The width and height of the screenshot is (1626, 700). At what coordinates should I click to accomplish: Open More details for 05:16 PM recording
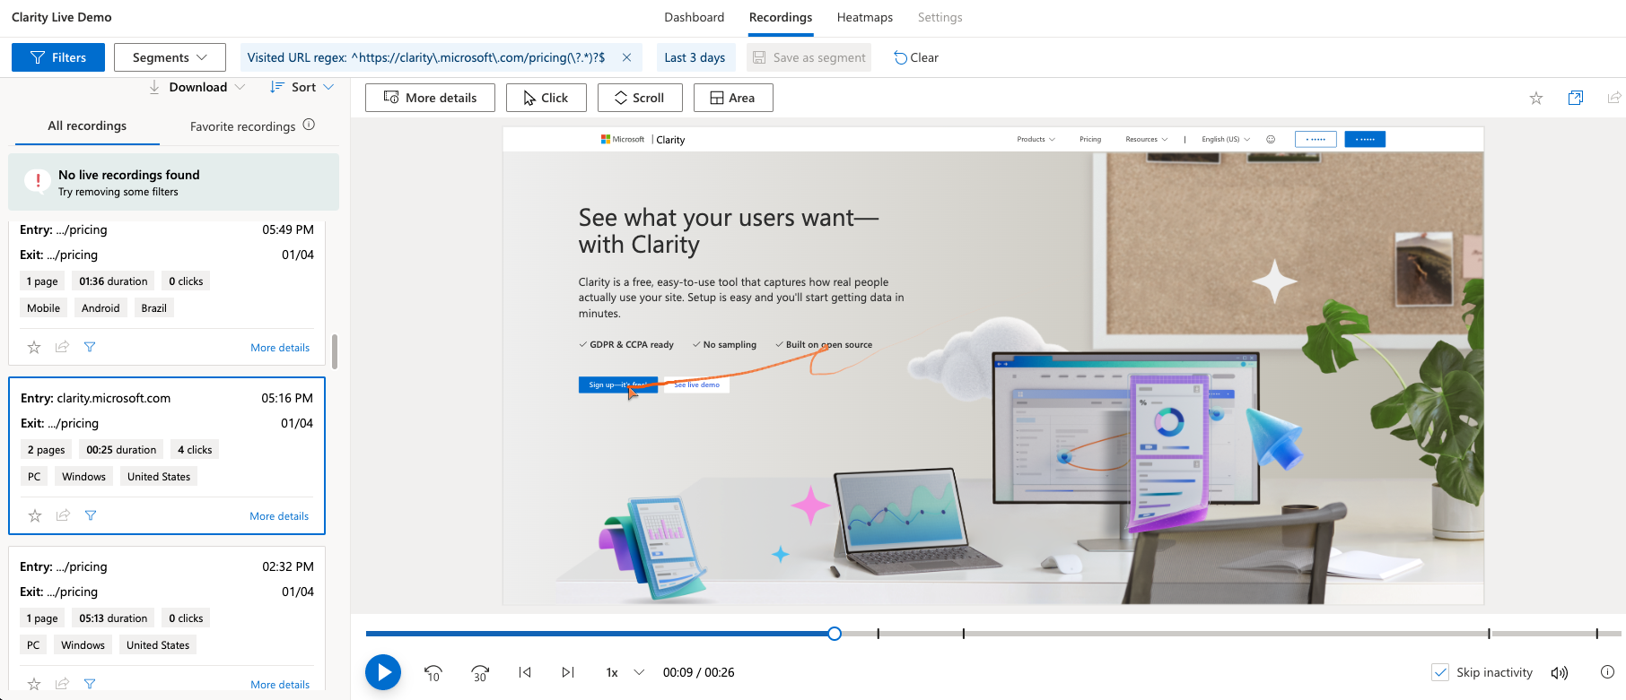tap(279, 516)
